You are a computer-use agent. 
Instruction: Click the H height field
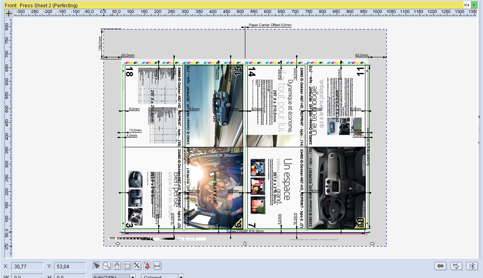tap(70, 276)
